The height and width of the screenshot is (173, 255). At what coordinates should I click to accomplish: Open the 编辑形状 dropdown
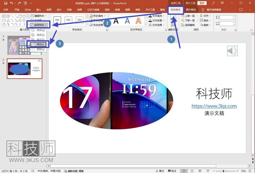tap(38, 16)
